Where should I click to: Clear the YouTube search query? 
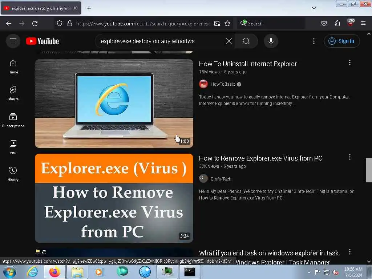coord(229,41)
